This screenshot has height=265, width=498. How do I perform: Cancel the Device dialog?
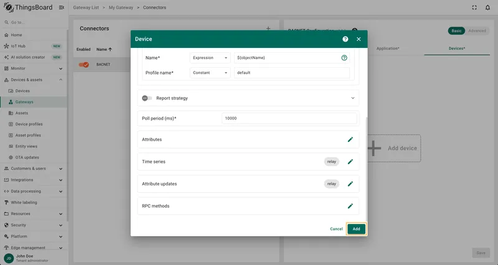coord(336,229)
